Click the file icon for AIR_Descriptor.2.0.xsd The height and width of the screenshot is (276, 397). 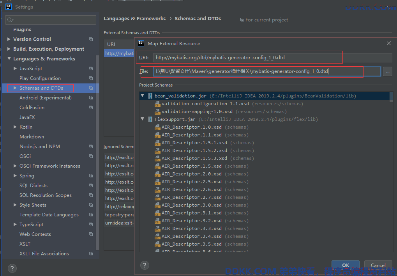click(157, 174)
